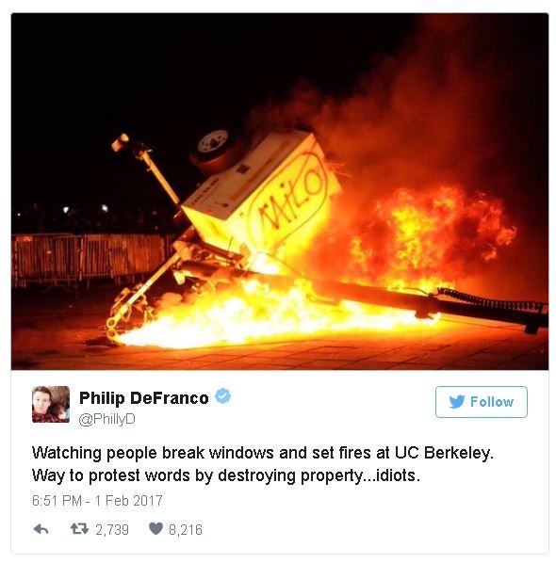
Task: Follow Philip DeFranco via Follow button
Action: coord(482,402)
